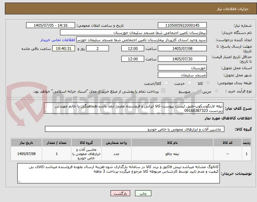Click the need number field 1105005922000145

click(182, 25)
